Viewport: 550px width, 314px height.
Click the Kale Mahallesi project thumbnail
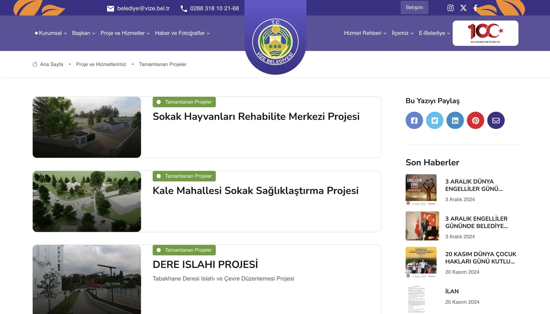[87, 201]
